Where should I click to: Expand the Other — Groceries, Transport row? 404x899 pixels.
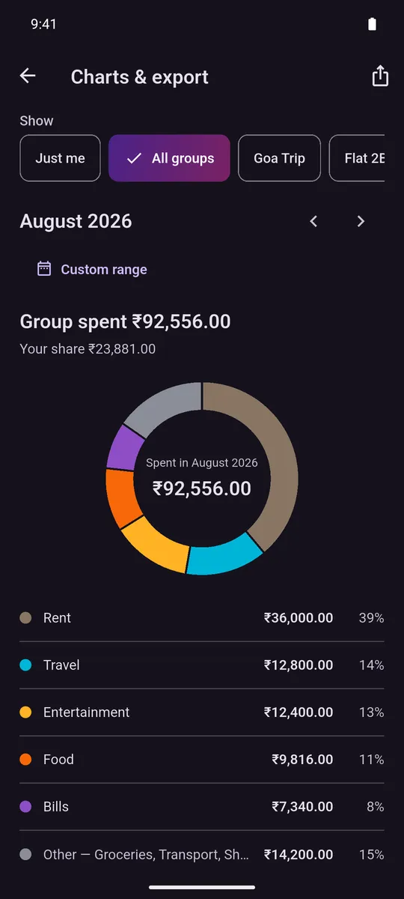[x=202, y=854]
